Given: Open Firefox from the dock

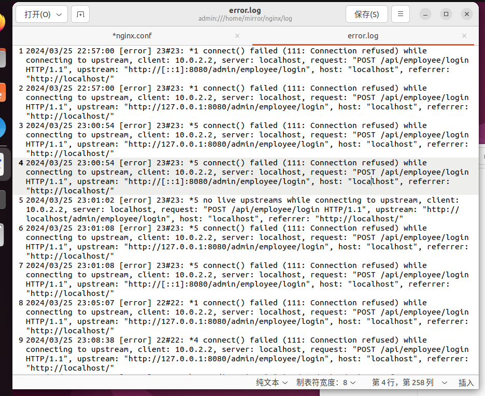Looking at the screenshot, I should [2, 22].
